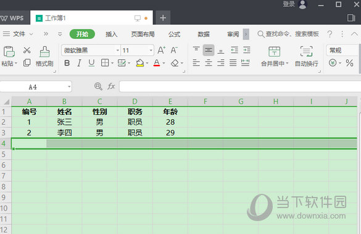Apply the red font color
The image size is (361, 234).
[157, 63]
